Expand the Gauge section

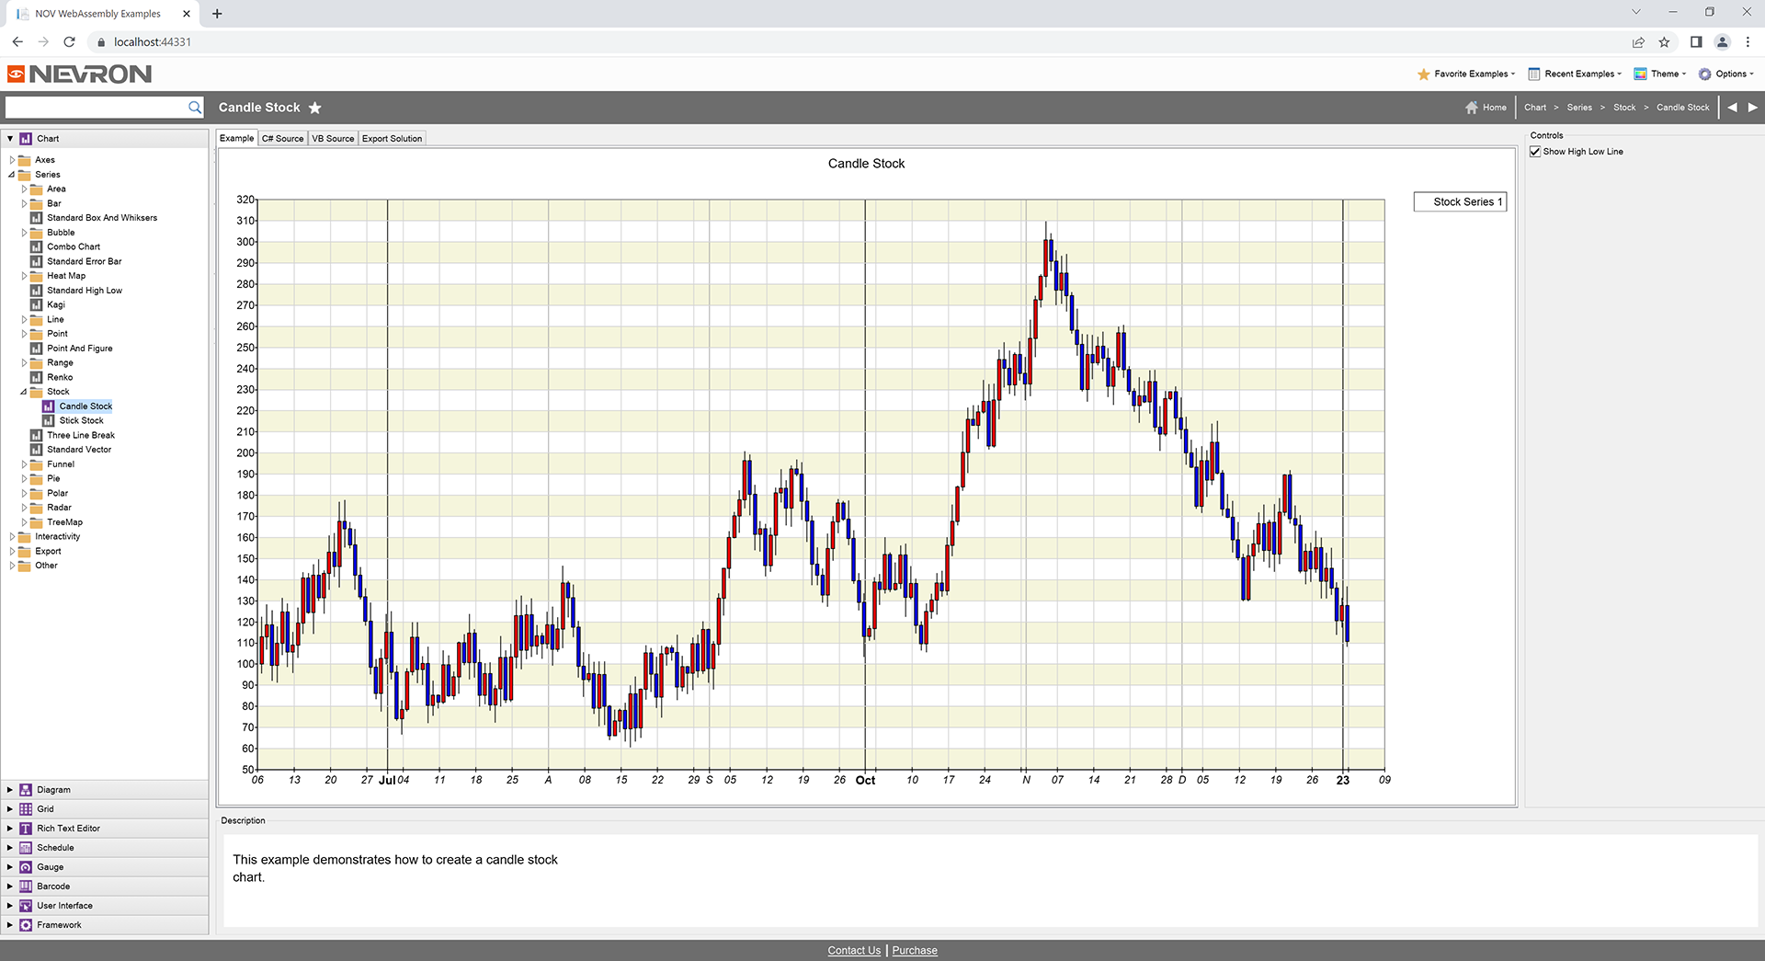coord(10,867)
